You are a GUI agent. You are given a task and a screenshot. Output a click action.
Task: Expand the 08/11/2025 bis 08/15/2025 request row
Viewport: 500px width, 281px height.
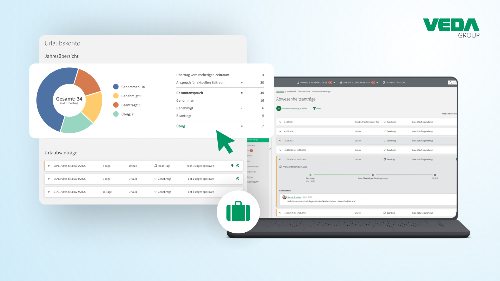pyautogui.click(x=49, y=166)
